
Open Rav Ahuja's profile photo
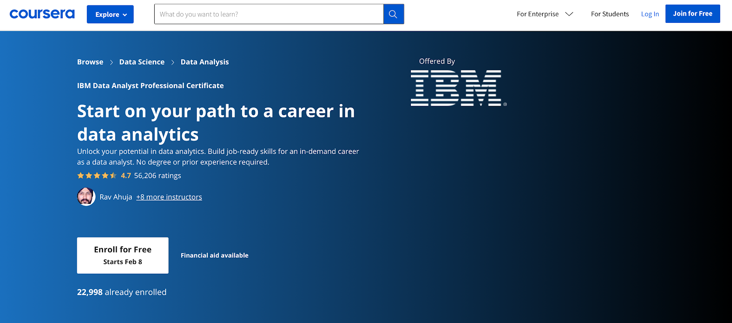(x=86, y=197)
